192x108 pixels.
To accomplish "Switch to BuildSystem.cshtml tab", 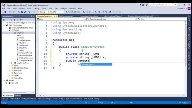I will tap(66, 16).
